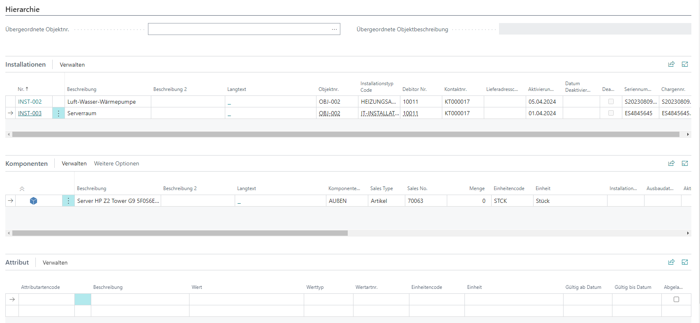
Task: Expand Installationen section to full view
Action: [685, 64]
